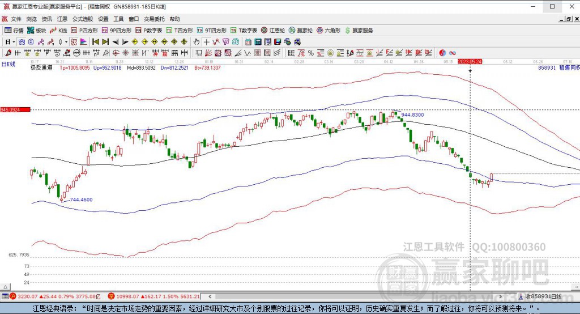The image size is (580, 314).
Task: Open the 设置 menu
Action: tap(103, 19)
